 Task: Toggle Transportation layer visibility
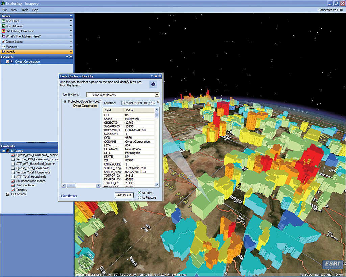click(13, 185)
